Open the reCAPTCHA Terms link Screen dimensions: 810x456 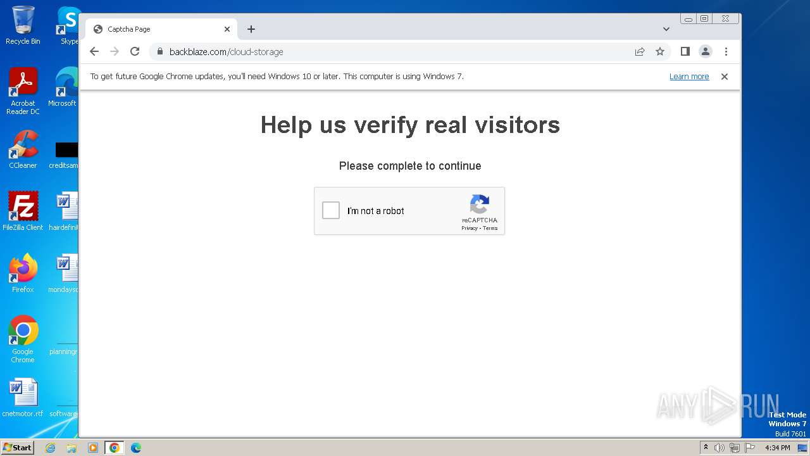(490, 228)
